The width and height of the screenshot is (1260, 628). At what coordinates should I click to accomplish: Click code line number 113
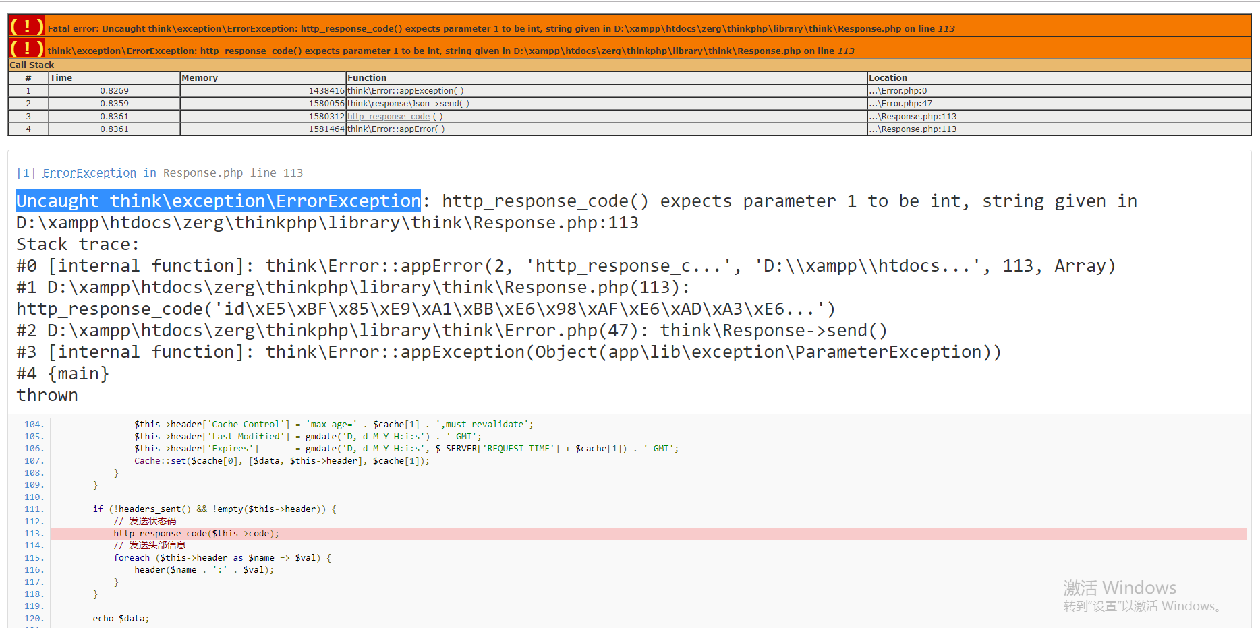tap(34, 534)
